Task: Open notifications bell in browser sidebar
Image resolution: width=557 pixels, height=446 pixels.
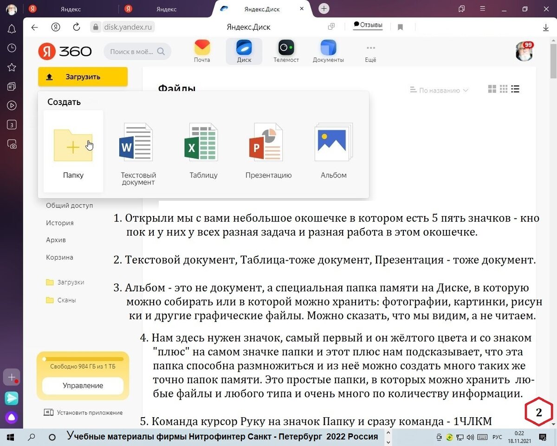Action: (x=12, y=29)
